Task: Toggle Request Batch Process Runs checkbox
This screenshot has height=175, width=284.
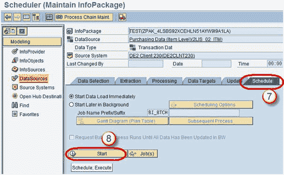Action: tap(72, 138)
